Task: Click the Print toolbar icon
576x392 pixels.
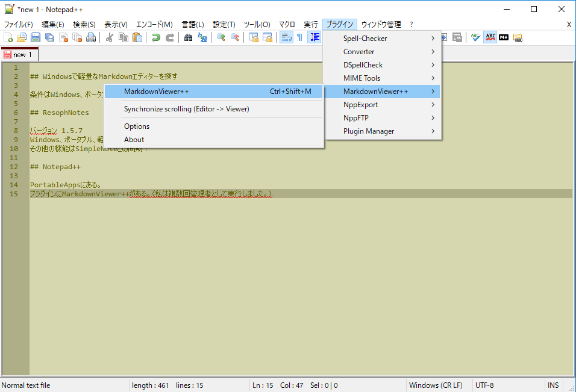Action: pyautogui.click(x=91, y=37)
